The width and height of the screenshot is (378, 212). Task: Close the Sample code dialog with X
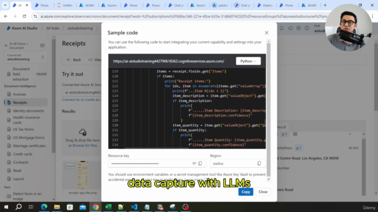[266, 33]
